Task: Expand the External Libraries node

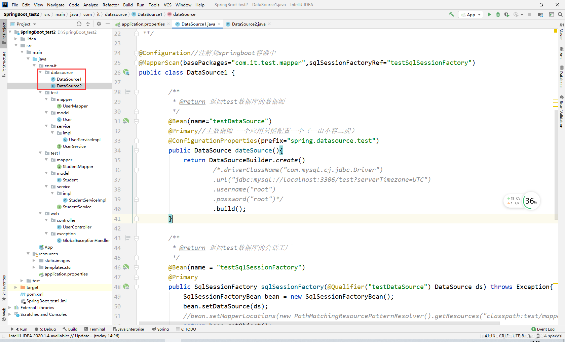Action: click(x=10, y=307)
